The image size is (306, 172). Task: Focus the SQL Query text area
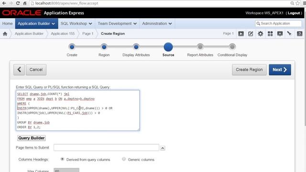77,110
